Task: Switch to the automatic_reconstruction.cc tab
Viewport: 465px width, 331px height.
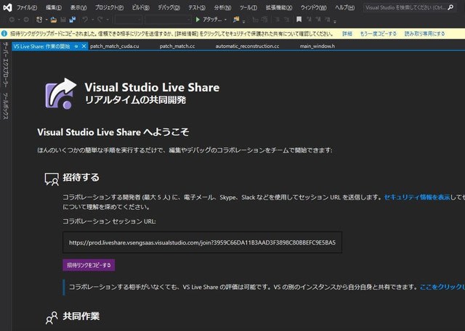Action: (x=247, y=46)
